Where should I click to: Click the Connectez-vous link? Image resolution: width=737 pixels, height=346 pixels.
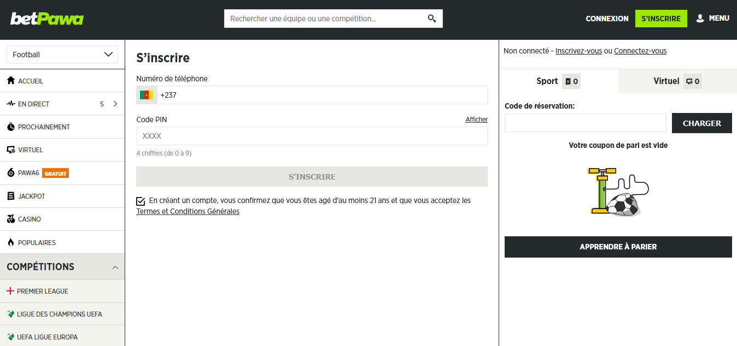(640, 51)
